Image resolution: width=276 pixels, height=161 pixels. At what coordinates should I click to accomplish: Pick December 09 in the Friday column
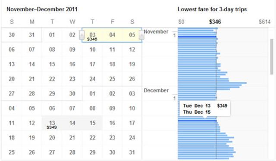click(112, 108)
